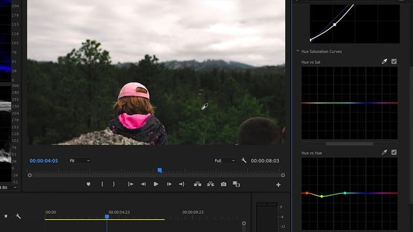
Task: Click the Extract button icon
Action: 210,184
